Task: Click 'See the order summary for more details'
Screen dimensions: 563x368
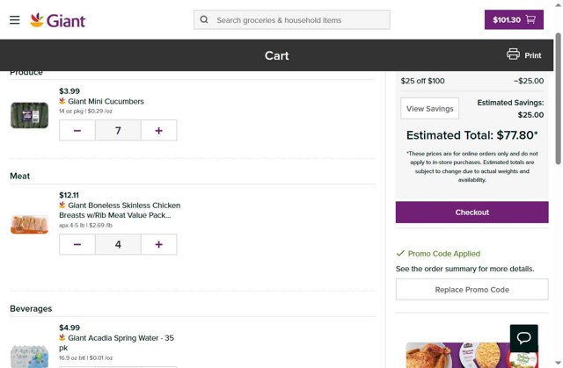Action: point(464,269)
